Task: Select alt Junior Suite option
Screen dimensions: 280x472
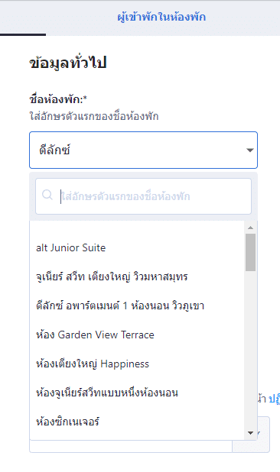Action: click(137, 247)
